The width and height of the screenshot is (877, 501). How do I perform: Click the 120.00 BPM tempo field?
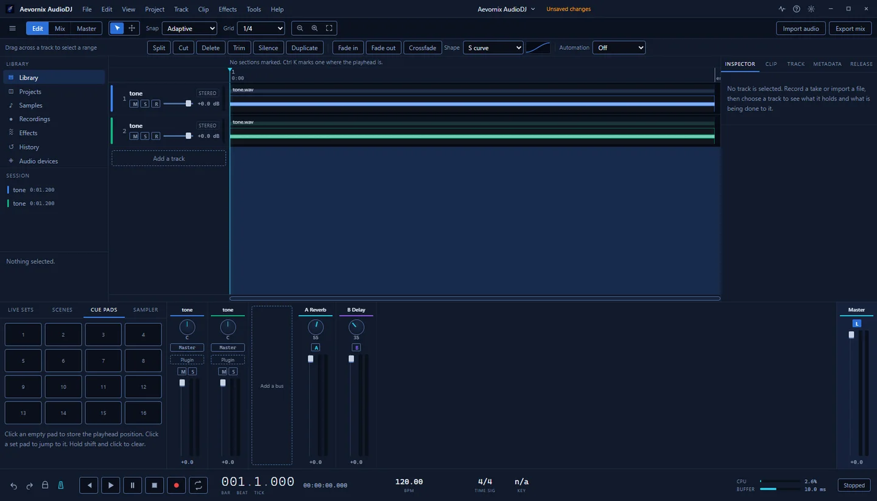409,482
